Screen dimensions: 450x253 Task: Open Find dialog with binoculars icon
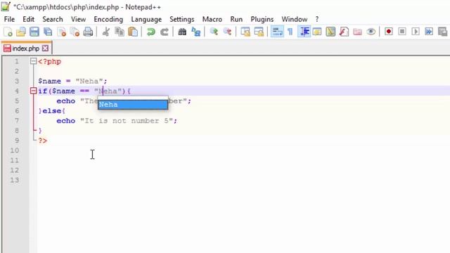pyautogui.click(x=182, y=32)
